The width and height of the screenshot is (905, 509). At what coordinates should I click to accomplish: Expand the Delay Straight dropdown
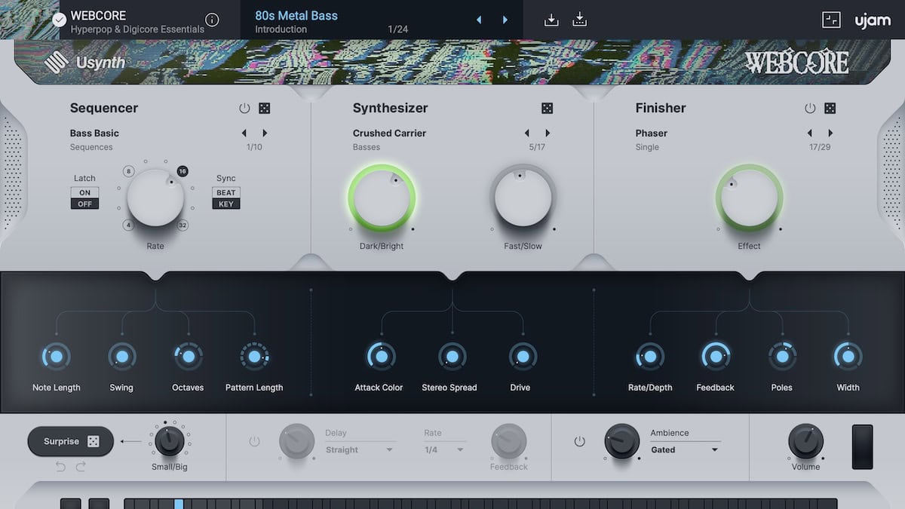(360, 450)
